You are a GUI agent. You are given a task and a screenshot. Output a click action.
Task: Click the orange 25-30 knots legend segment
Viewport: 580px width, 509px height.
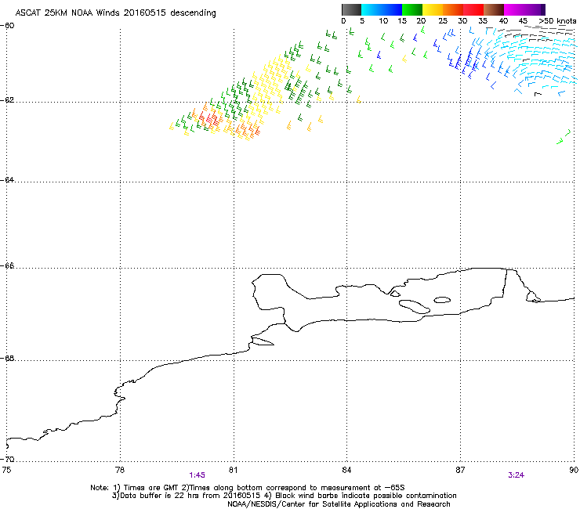tap(453, 9)
